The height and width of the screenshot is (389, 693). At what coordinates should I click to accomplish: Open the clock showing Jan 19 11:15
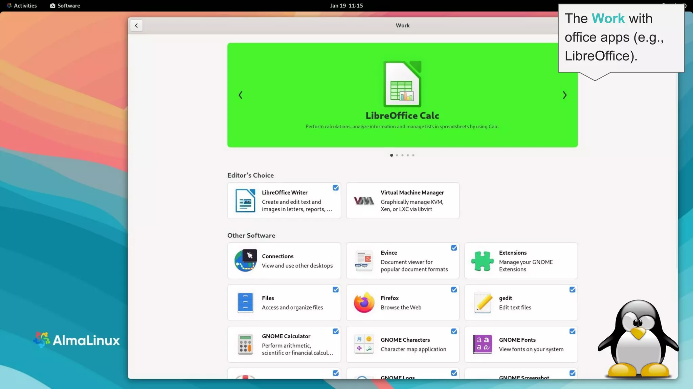pos(346,6)
